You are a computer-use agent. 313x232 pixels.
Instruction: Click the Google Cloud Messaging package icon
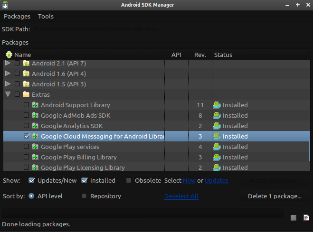pos(35,136)
